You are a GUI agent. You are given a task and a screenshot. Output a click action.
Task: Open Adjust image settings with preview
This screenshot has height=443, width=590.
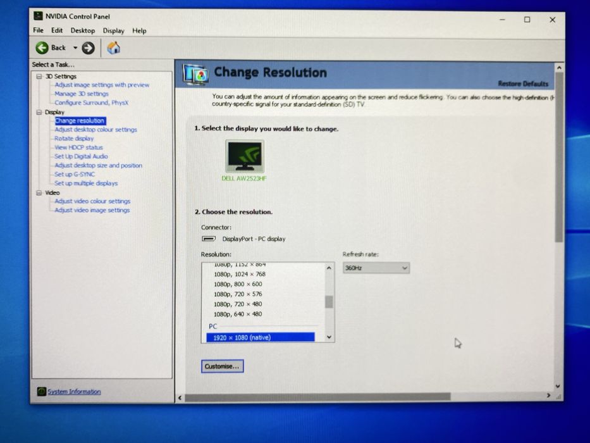(x=102, y=85)
